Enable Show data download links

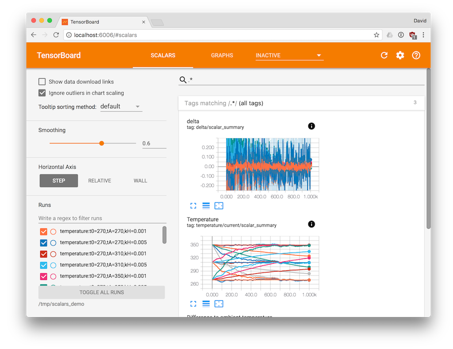(42, 81)
